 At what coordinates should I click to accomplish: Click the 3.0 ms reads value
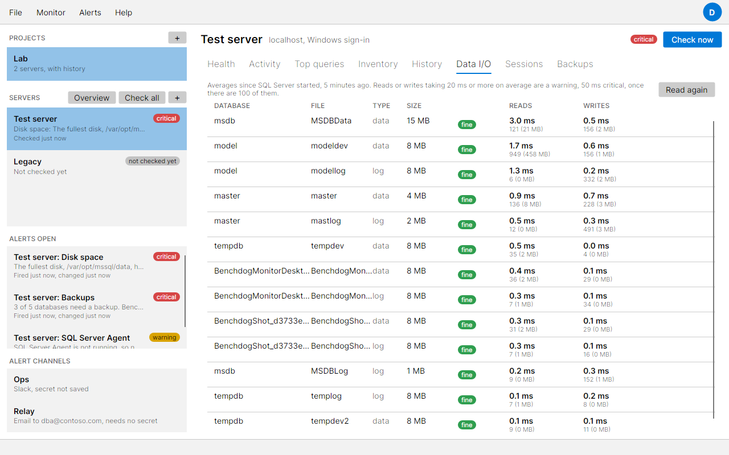(x=522, y=121)
